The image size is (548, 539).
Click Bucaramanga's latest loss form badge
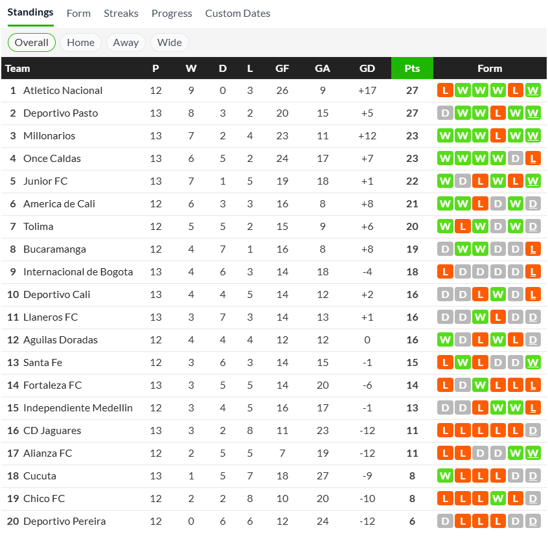click(x=533, y=249)
